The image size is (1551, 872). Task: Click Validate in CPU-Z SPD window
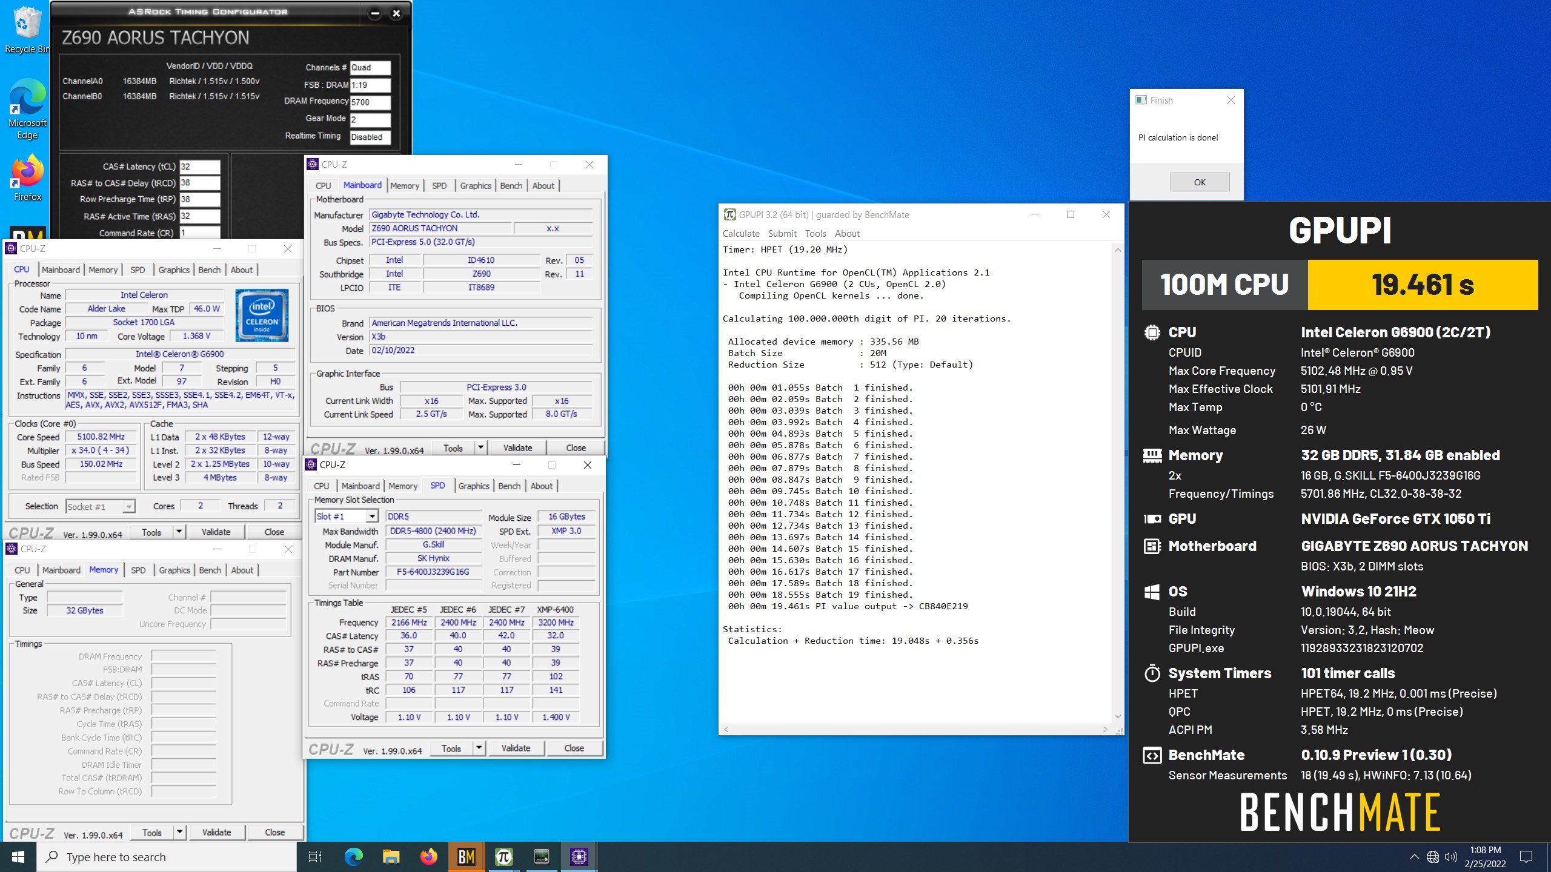click(516, 748)
